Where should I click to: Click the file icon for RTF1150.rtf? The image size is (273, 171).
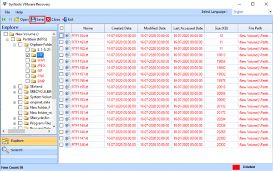pos(68,119)
